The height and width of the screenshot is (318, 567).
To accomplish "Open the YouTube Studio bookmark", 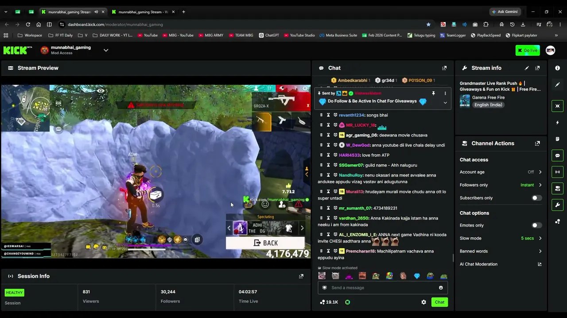I will click(x=299, y=35).
